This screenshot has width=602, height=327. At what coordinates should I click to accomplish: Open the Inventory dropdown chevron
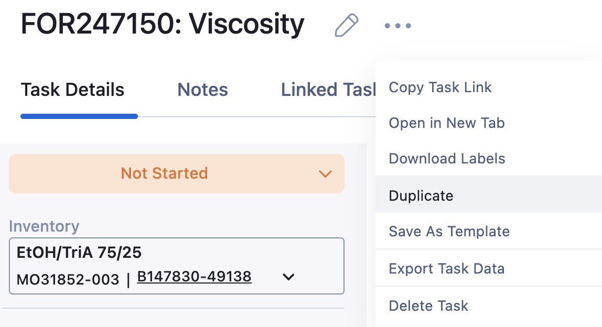(x=288, y=277)
